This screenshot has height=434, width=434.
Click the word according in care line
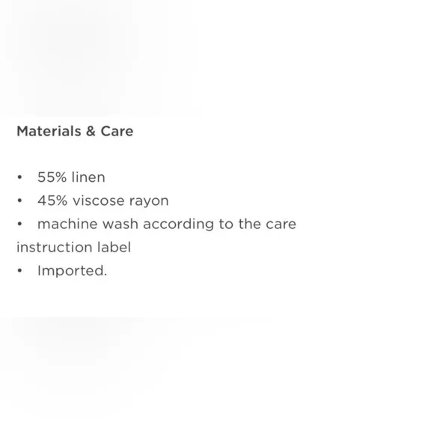(179, 224)
